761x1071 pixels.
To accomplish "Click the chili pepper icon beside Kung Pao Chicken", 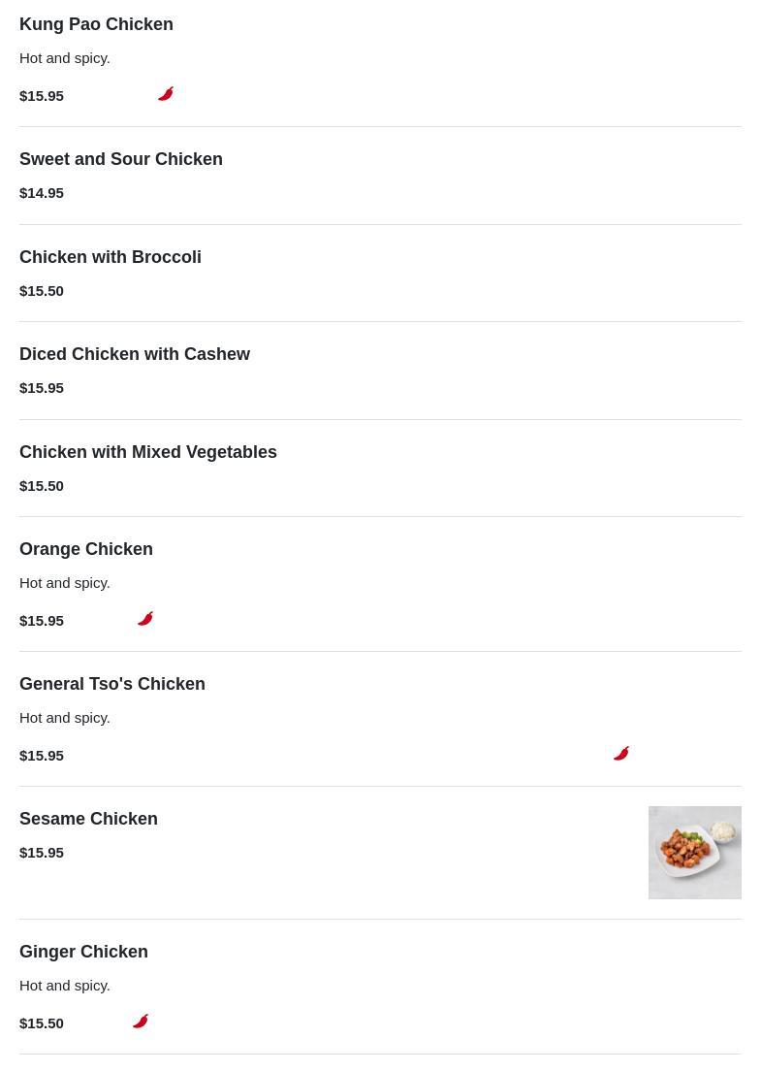I will [x=166, y=94].
